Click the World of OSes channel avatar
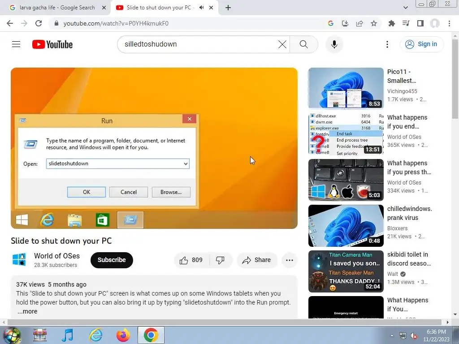Viewport: 459px width, 344px height. (x=19, y=260)
